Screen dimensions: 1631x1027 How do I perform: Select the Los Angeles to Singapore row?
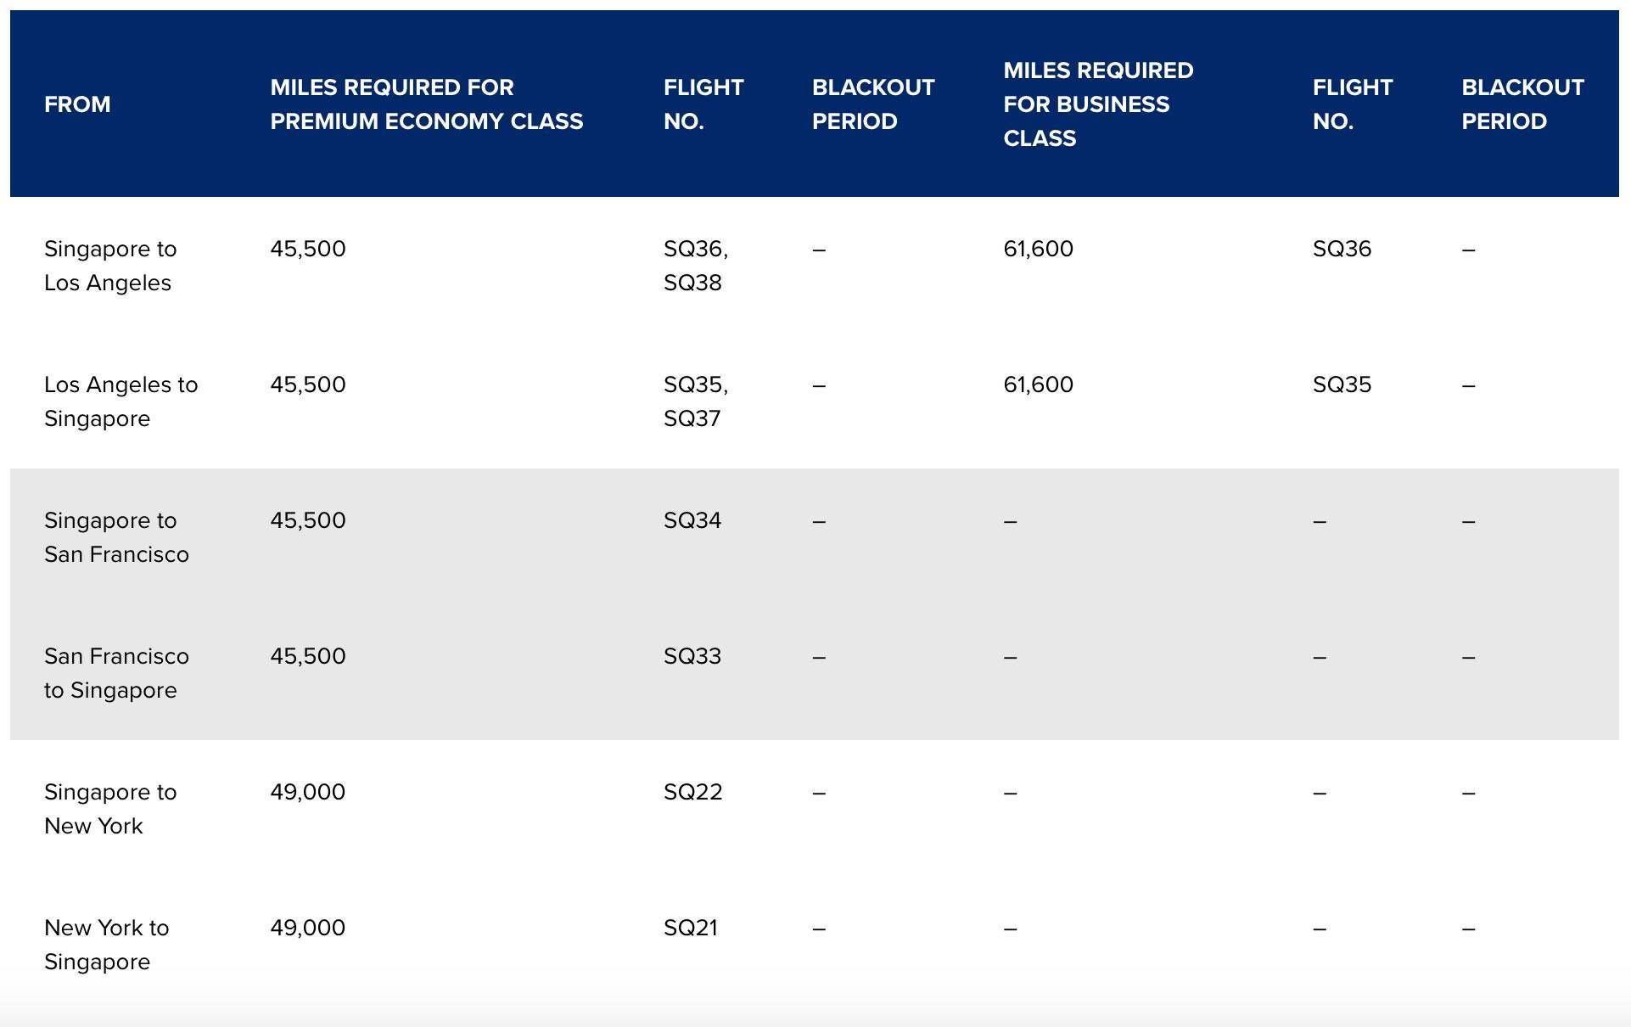coord(815,401)
